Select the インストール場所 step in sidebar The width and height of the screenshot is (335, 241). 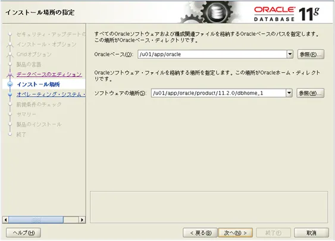tap(39, 84)
